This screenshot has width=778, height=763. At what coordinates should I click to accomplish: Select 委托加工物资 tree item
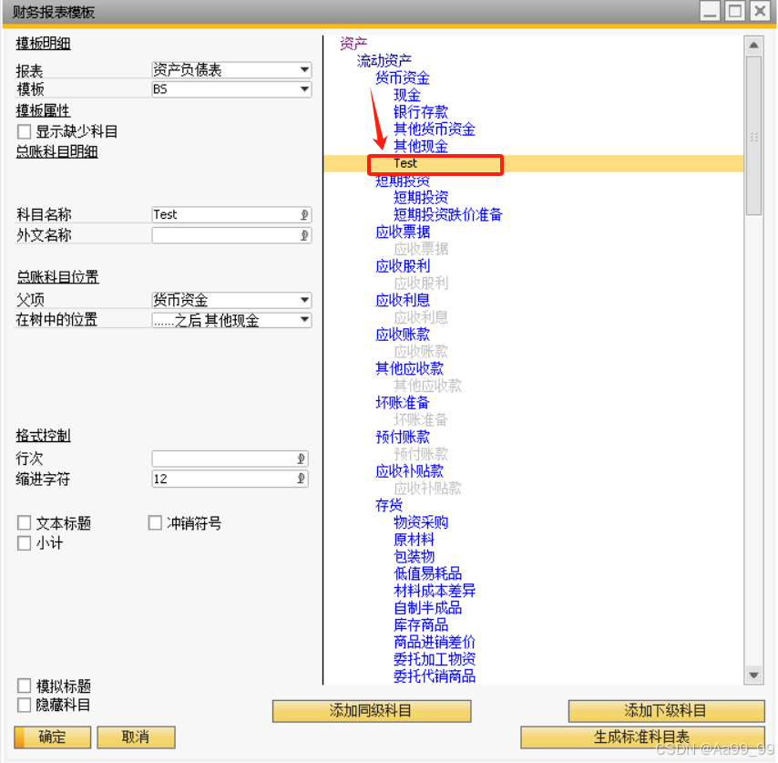click(x=435, y=660)
